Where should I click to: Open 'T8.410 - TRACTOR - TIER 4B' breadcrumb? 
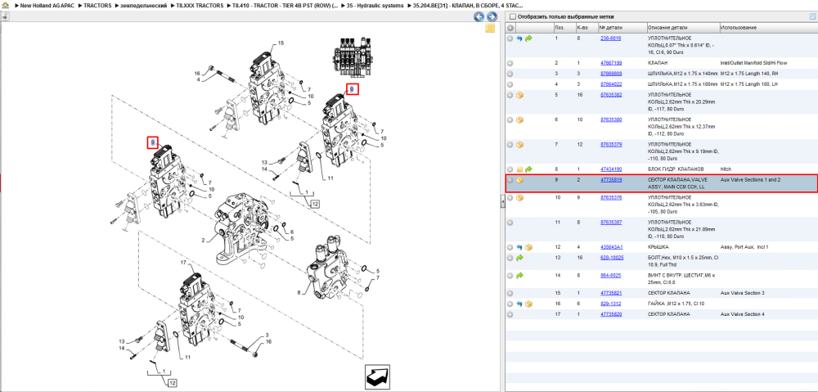pyautogui.click(x=285, y=5)
